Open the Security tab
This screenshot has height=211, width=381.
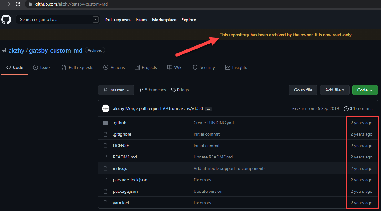[204, 67]
